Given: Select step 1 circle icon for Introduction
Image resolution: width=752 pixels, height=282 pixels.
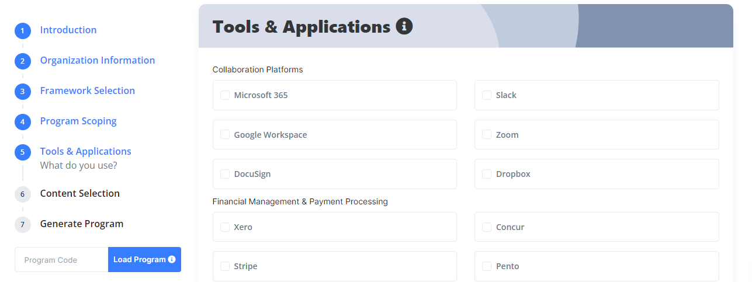Looking at the screenshot, I should click(22, 31).
